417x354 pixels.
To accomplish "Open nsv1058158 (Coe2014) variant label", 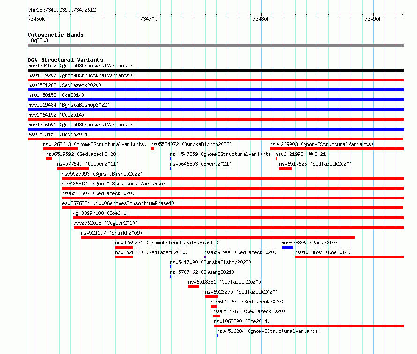I will (x=56, y=95).
